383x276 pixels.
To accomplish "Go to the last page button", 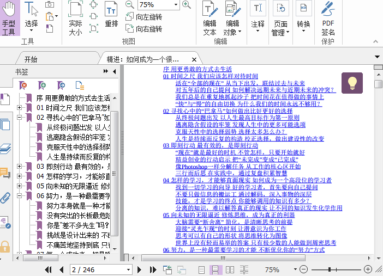I will 152,269.
